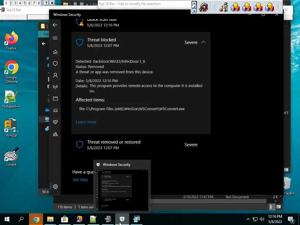Open App & browser control icon
The height and width of the screenshot is (225, 300).
pos(55,98)
